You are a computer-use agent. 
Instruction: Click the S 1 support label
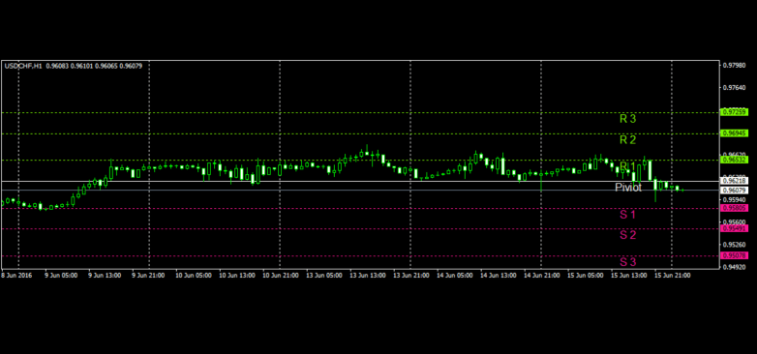click(x=627, y=215)
